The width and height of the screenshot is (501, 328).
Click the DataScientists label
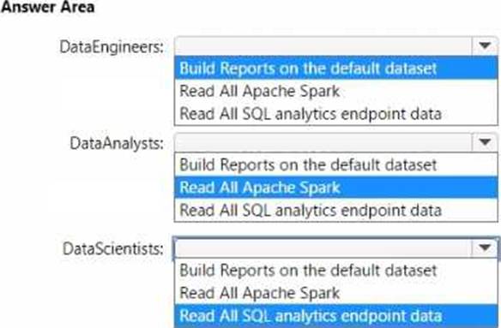(x=113, y=248)
